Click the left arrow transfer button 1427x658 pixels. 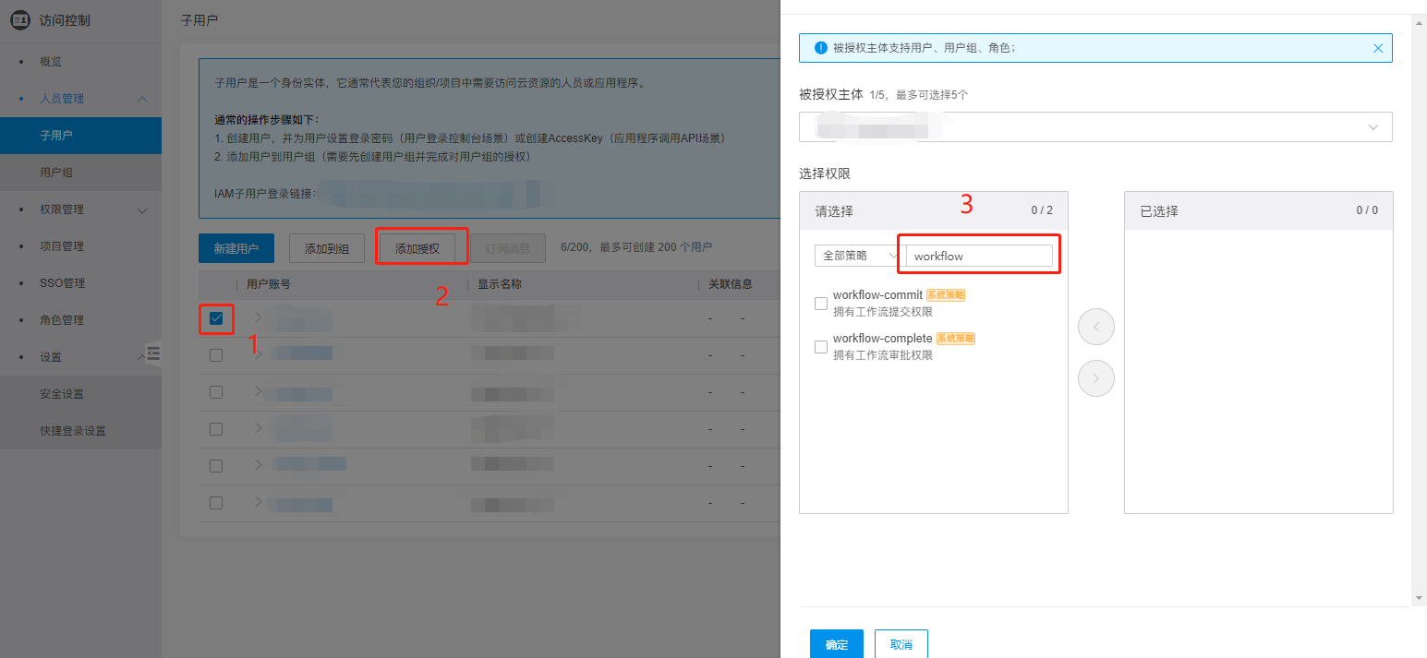pos(1096,327)
